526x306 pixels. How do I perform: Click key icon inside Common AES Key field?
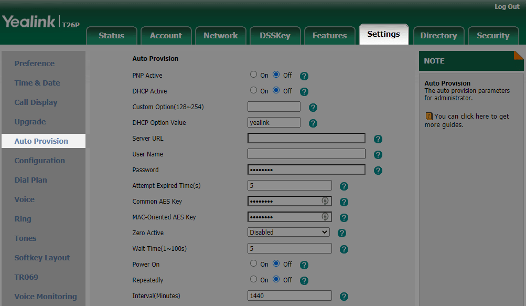tap(325, 201)
